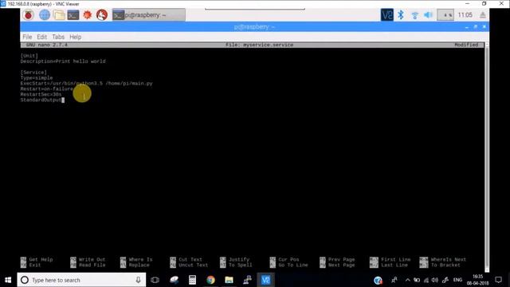This screenshot has width=510, height=287.
Task: Click the terminal vertical scrollbar
Action: pos(487,156)
